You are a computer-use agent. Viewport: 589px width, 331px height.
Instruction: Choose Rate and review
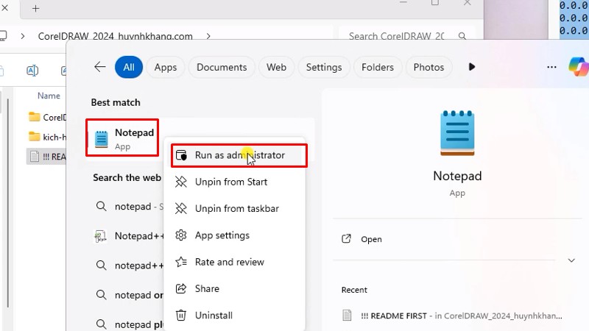[x=229, y=262]
